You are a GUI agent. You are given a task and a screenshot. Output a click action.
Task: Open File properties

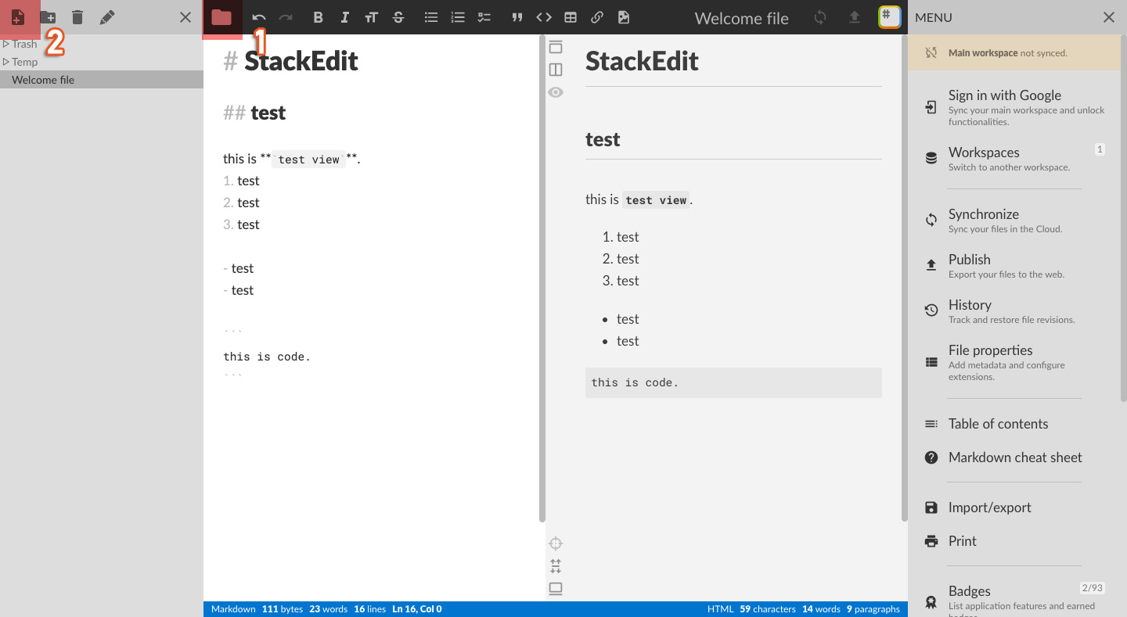click(1014, 362)
